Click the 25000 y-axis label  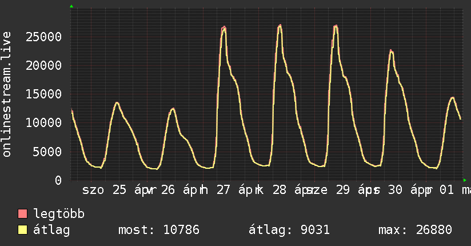[x=43, y=37]
